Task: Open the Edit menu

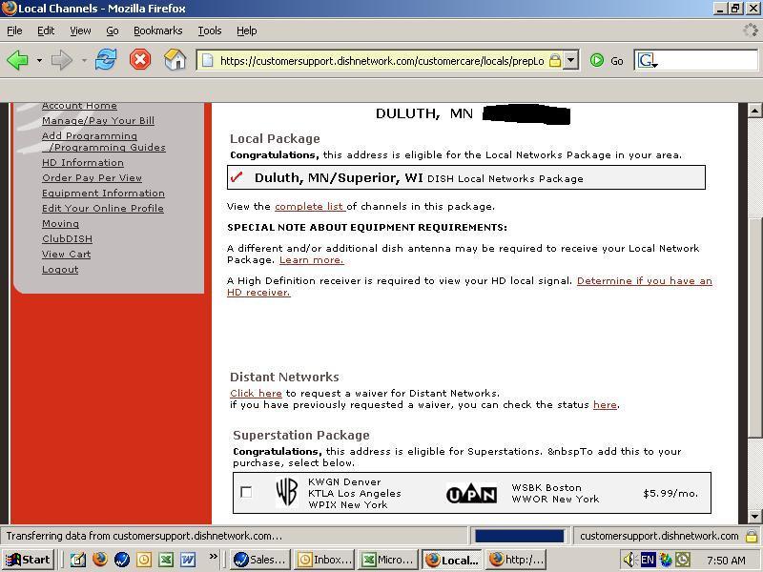Action: (x=46, y=31)
